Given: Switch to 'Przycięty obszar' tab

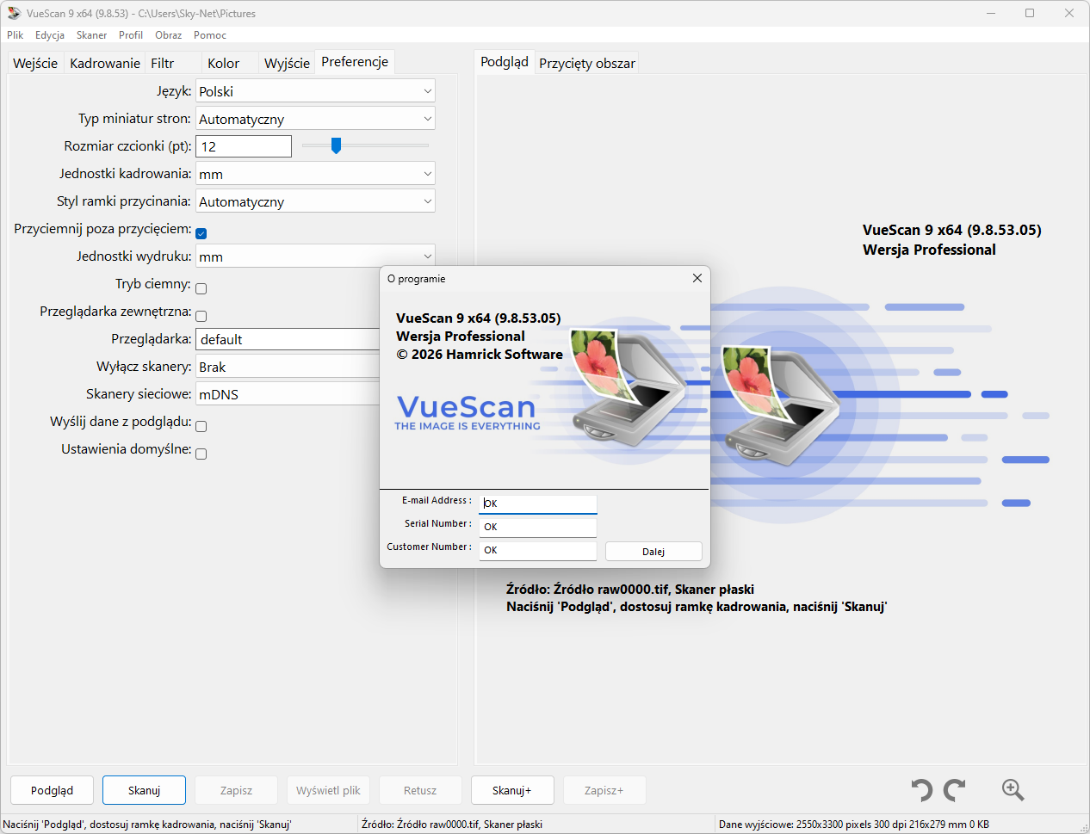Looking at the screenshot, I should click(587, 63).
